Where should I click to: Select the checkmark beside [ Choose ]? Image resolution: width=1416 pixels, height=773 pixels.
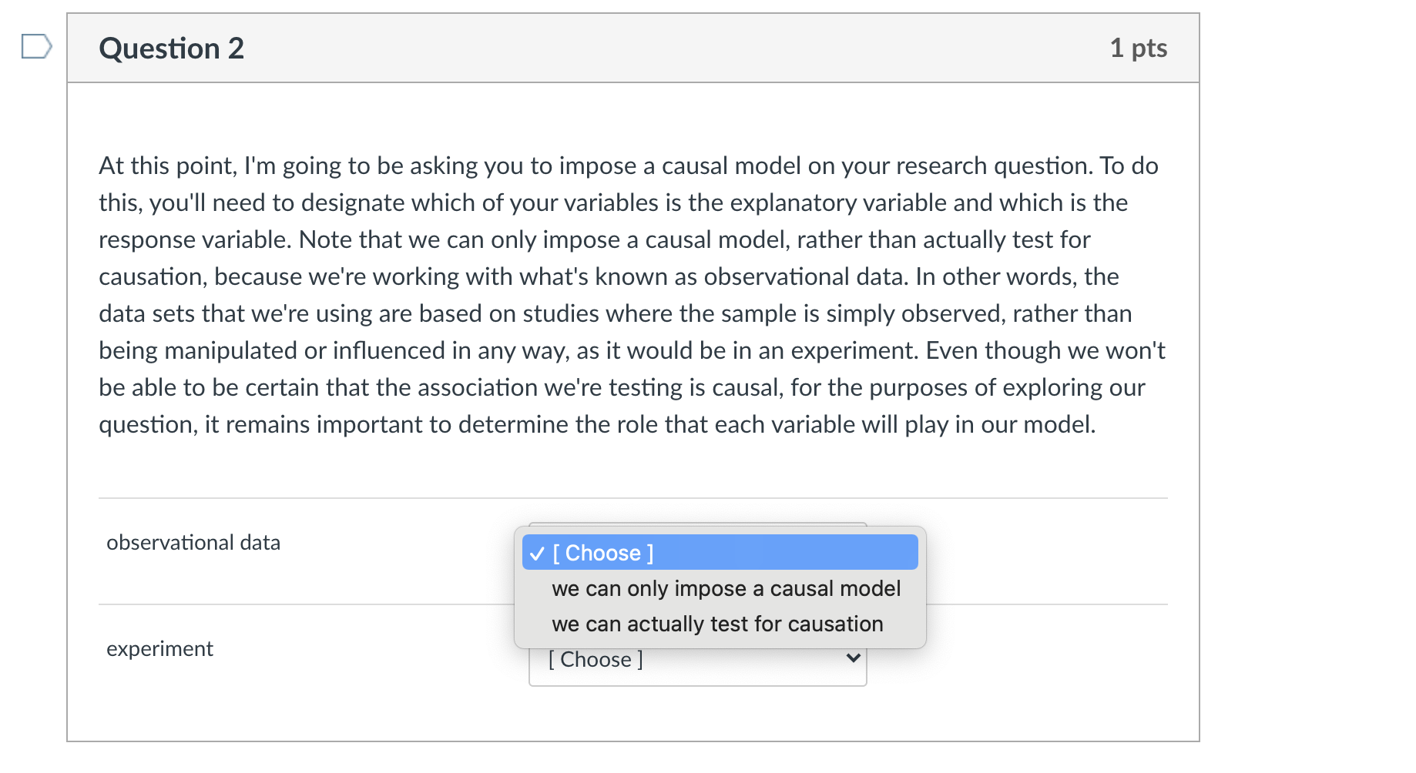538,552
